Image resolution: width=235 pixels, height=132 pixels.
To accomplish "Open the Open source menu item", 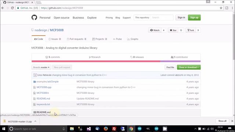I will [x=61, y=18].
